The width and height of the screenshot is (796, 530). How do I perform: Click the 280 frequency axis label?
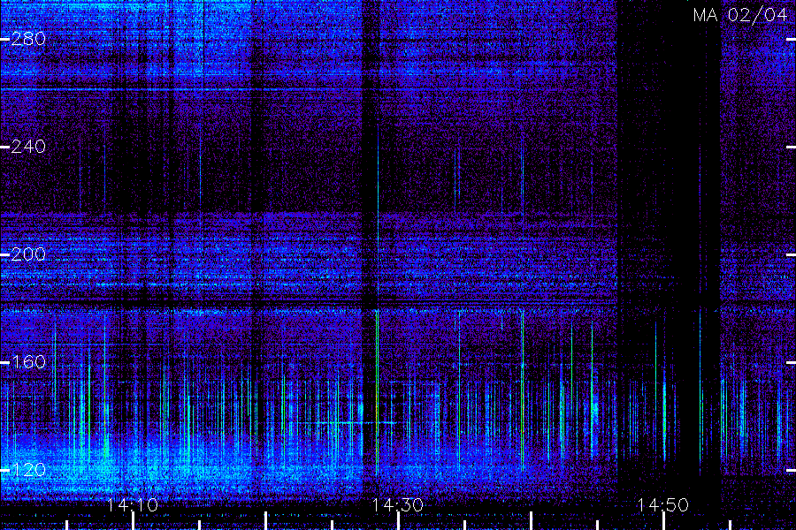pyautogui.click(x=28, y=39)
